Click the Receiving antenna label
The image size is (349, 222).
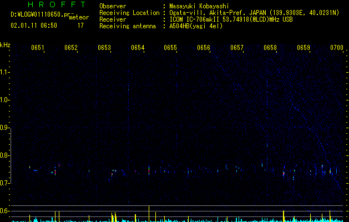[128, 26]
